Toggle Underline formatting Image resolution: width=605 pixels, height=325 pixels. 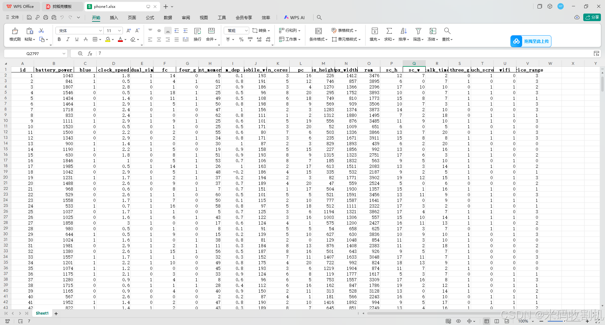click(77, 39)
